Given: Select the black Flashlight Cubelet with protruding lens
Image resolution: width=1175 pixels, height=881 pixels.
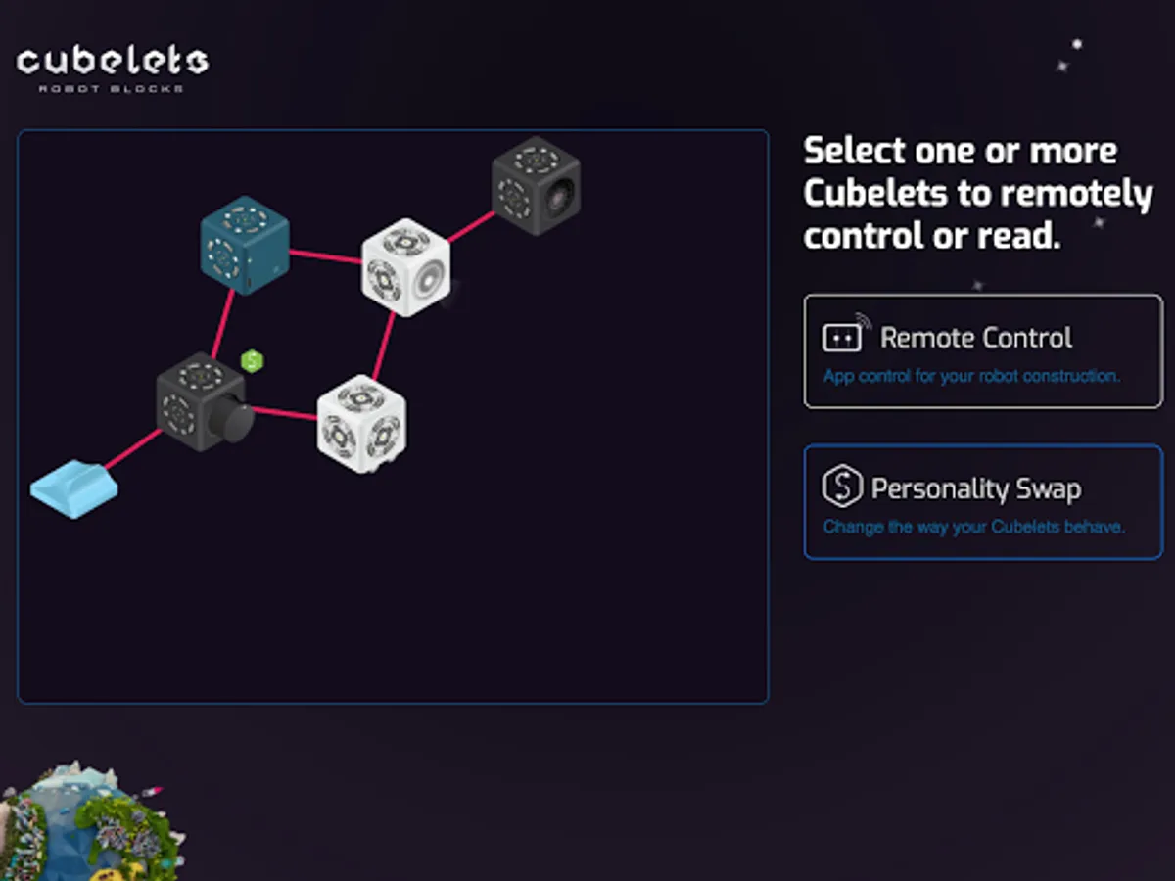Looking at the screenshot, I should coord(201,403).
